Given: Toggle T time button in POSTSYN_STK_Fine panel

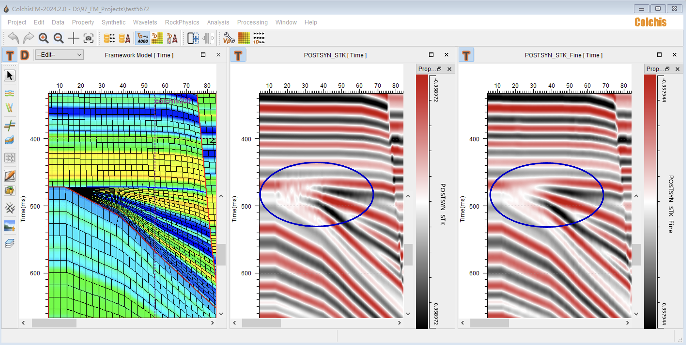Looking at the screenshot, I should pyautogui.click(x=466, y=55).
